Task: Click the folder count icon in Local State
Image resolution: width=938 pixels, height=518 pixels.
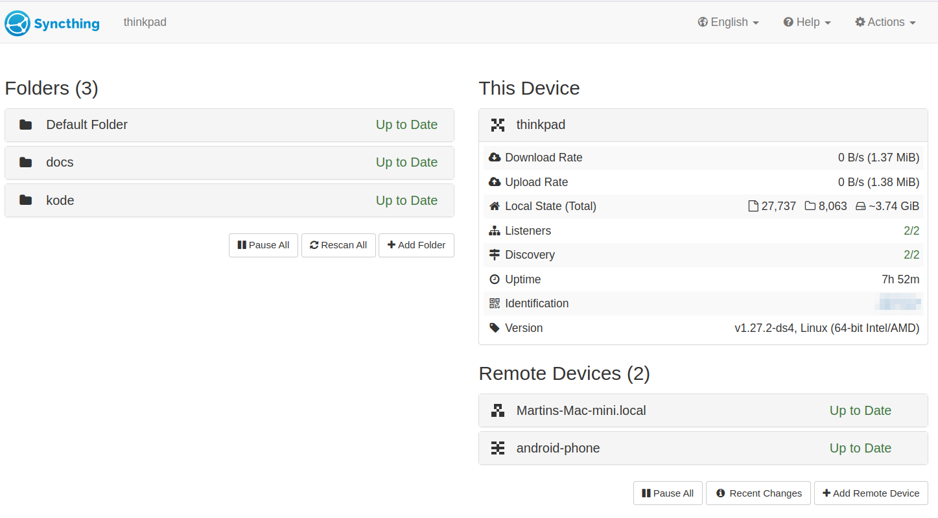Action: (x=810, y=206)
